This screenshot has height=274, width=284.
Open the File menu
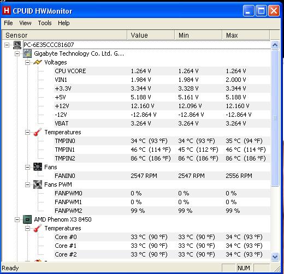[x=8, y=23]
